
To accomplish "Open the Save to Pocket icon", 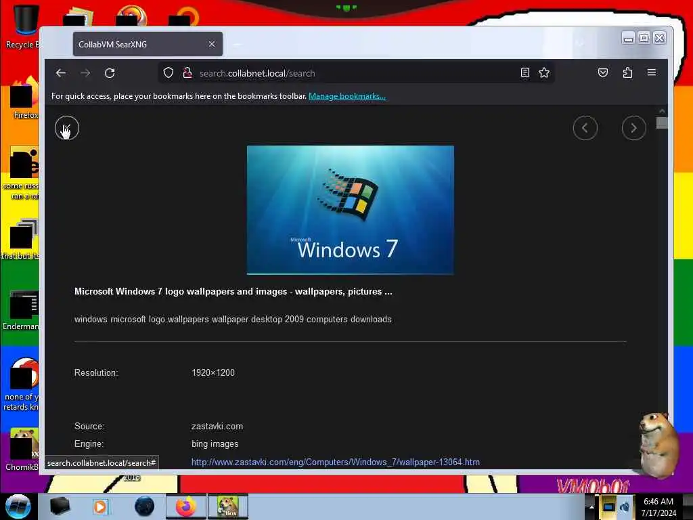I will (603, 73).
